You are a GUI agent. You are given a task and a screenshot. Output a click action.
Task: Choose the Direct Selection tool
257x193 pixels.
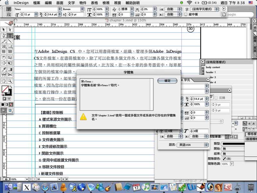pyautogui.click(x=10, y=30)
